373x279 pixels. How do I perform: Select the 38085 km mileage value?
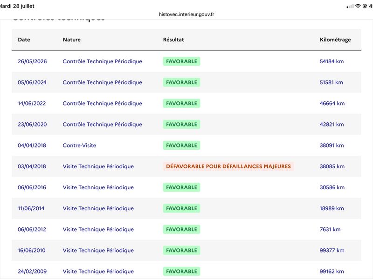pos(332,166)
